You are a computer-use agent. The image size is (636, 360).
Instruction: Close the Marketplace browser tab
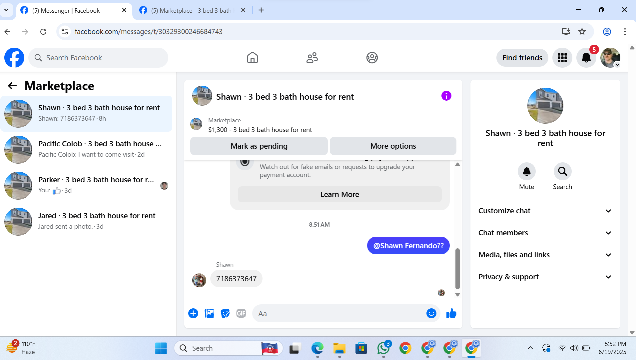point(243,10)
